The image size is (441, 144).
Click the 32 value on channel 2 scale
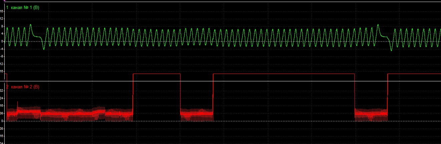(2, 91)
